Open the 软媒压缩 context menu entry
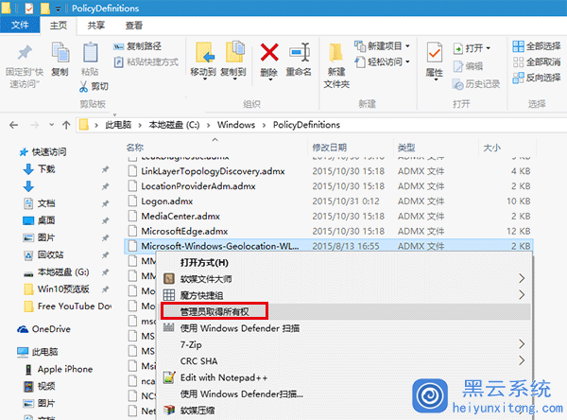 click(x=345, y=411)
